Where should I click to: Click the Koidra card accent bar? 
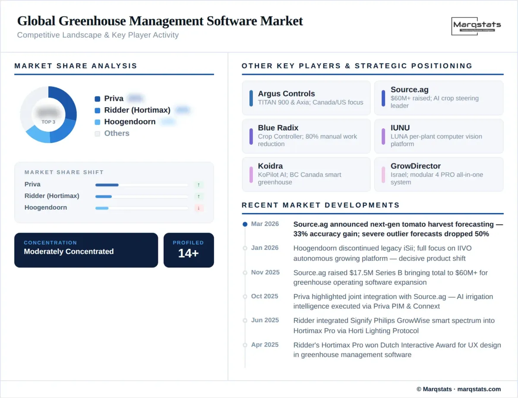click(250, 174)
